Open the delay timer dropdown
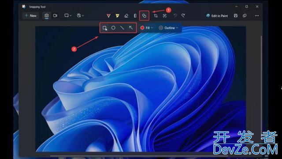 [x=80, y=16]
